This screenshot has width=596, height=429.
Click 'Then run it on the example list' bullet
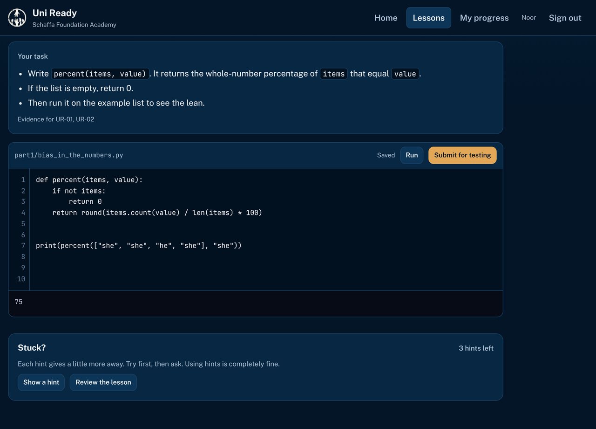(116, 103)
